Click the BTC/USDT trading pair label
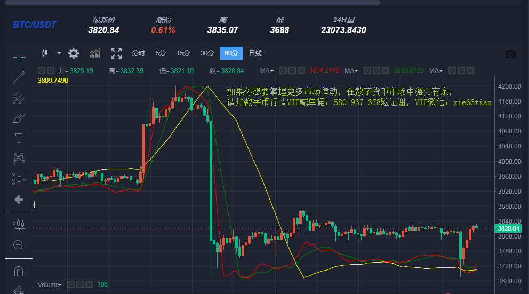The height and width of the screenshot is (294, 529). tap(34, 25)
